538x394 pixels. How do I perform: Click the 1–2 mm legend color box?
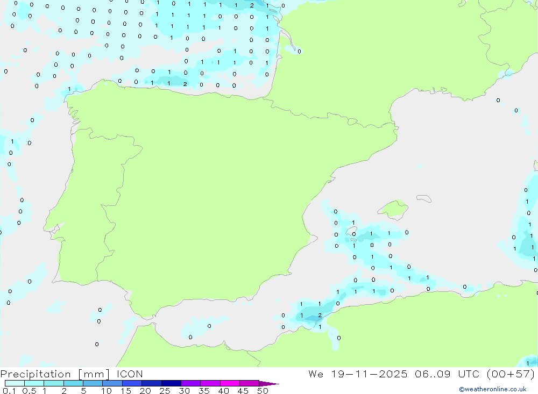click(53, 383)
